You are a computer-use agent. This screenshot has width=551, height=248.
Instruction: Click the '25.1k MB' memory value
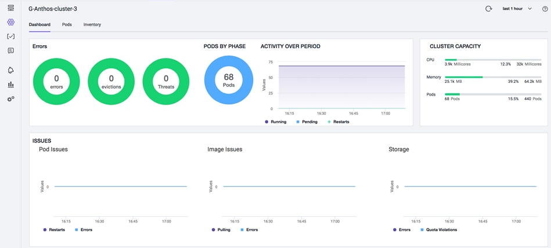pos(453,81)
